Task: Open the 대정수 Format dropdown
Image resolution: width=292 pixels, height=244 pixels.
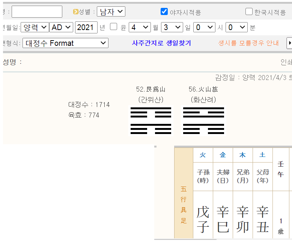Action: pyautogui.click(x=65, y=43)
